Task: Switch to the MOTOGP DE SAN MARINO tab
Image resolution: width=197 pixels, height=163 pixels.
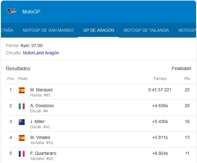Action: coord(48,30)
